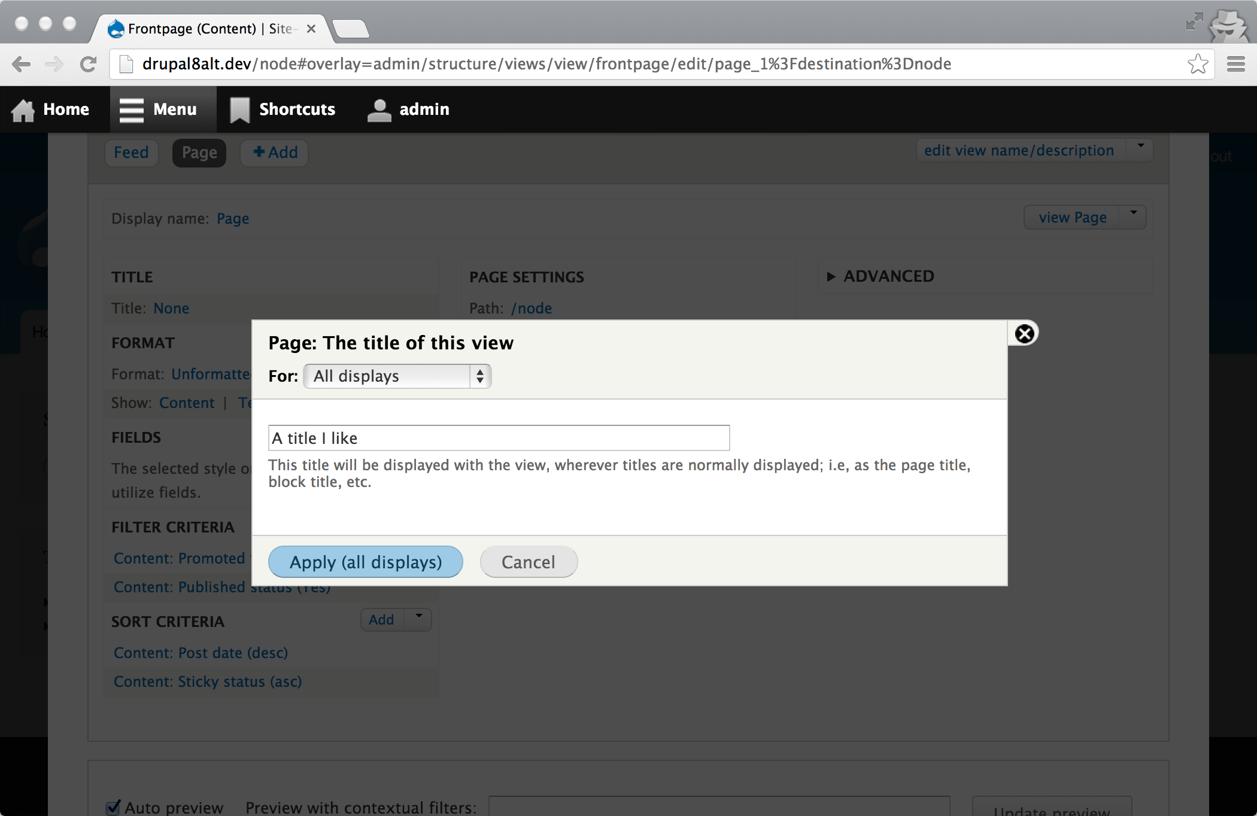Switch to the Feed display tab
The image size is (1257, 816).
pos(131,153)
